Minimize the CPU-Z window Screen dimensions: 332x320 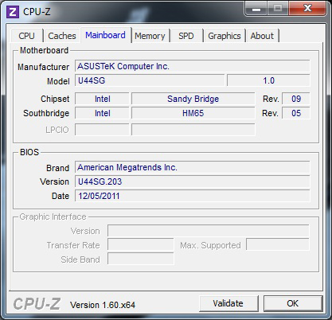[x=256, y=9]
